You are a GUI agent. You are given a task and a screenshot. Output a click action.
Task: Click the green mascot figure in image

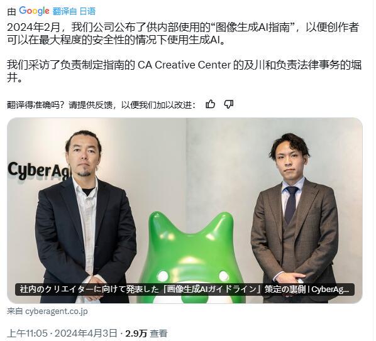click(192, 257)
